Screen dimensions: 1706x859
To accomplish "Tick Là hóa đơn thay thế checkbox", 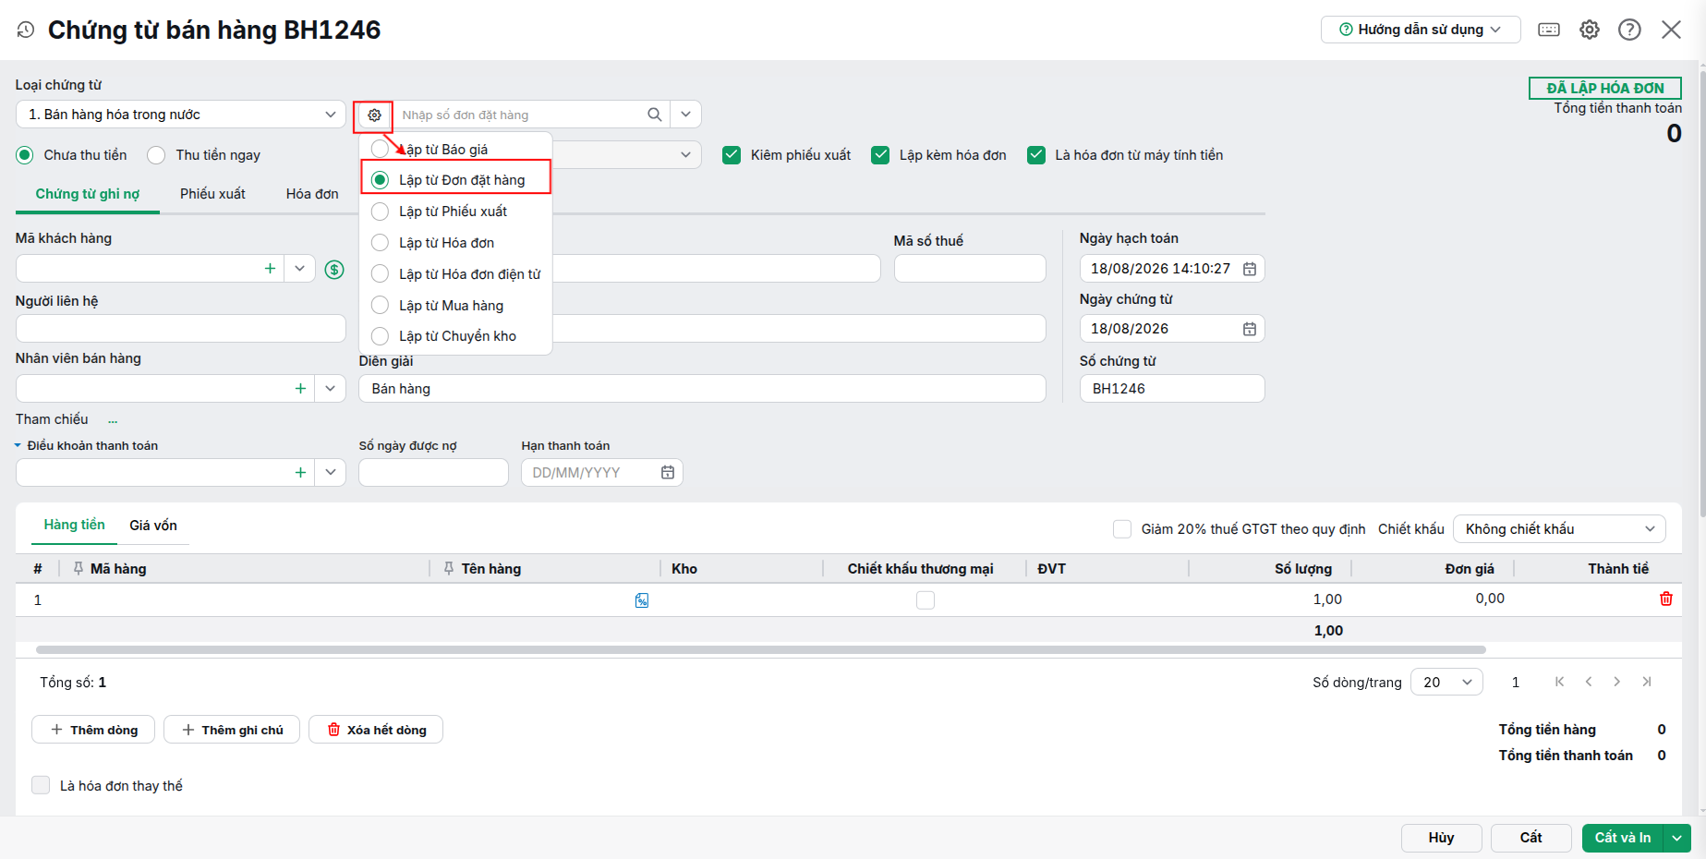I will (x=41, y=785).
